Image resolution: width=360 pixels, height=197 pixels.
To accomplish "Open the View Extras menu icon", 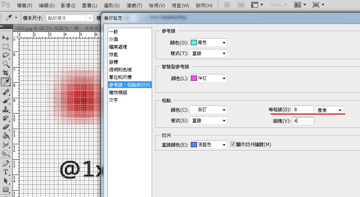I will (257, 5).
